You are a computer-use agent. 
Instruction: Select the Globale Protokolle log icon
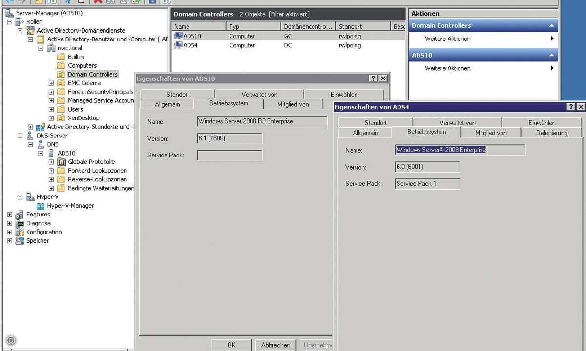pos(61,161)
